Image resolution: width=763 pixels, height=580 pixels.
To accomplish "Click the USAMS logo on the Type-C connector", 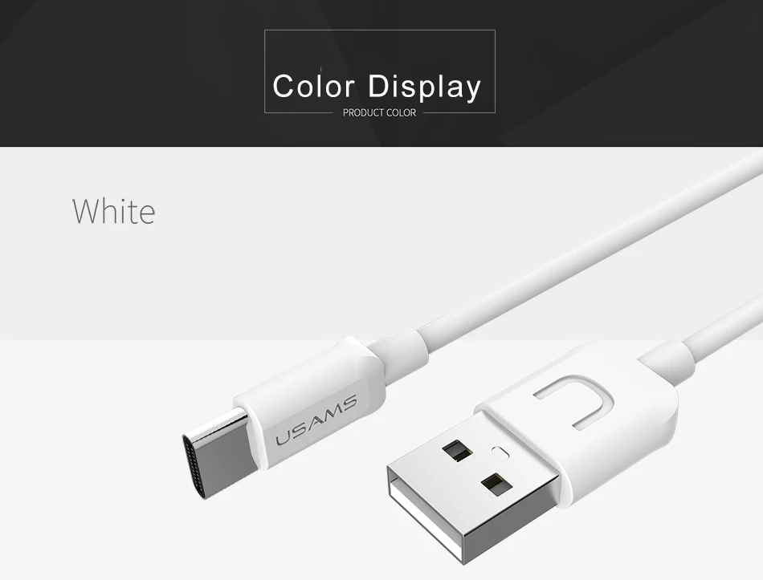I will pos(316,420).
